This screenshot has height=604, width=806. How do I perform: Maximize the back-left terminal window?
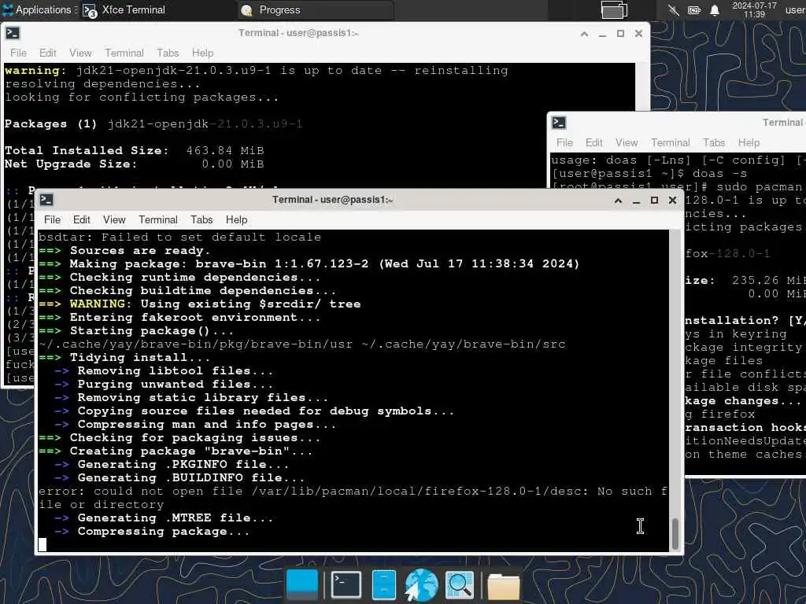[x=620, y=34]
